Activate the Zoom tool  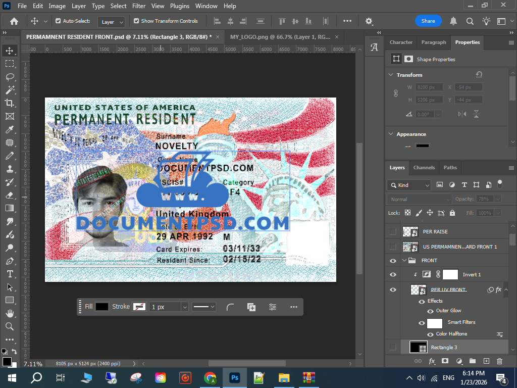10,326
